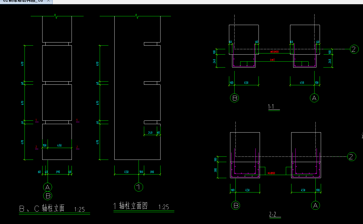Select the red Φ6@100 annotation in section 2-2

tap(271, 173)
